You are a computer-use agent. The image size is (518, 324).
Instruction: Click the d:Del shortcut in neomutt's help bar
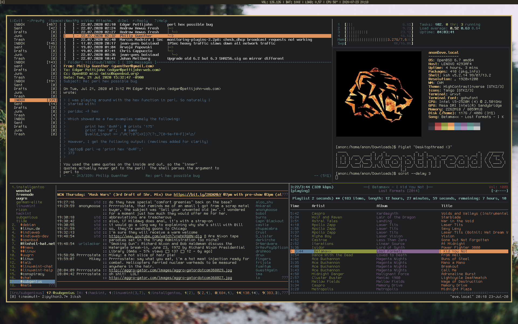coord(123,21)
